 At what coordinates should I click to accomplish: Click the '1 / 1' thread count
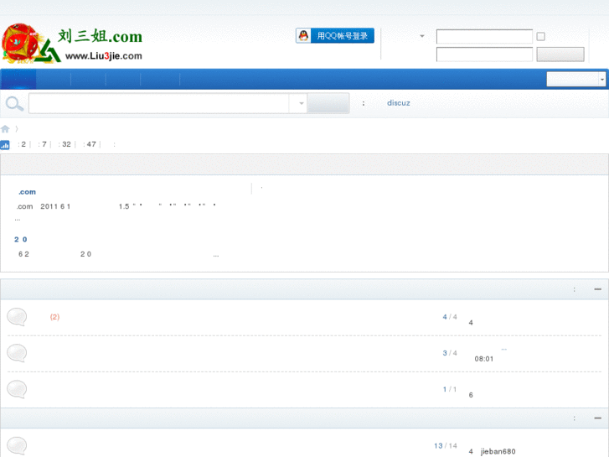click(x=450, y=389)
